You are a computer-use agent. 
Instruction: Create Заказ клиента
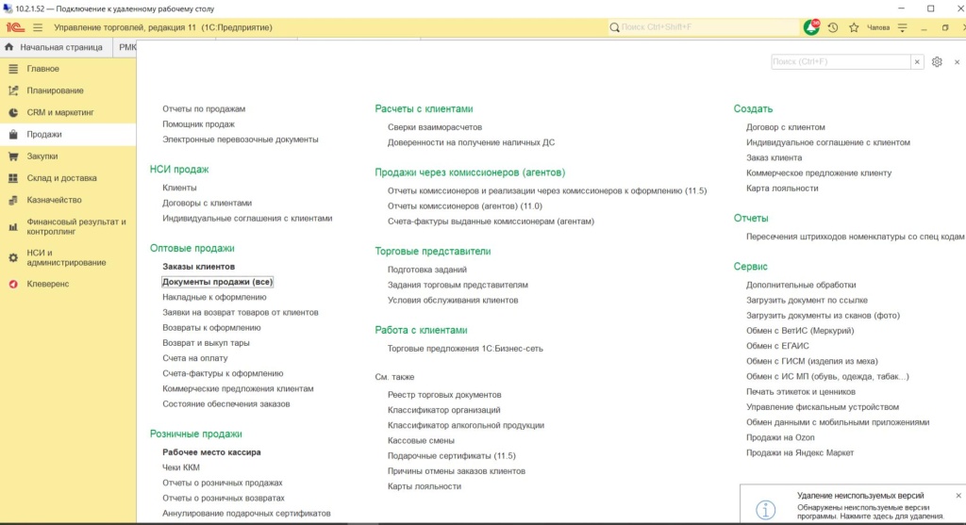point(774,158)
